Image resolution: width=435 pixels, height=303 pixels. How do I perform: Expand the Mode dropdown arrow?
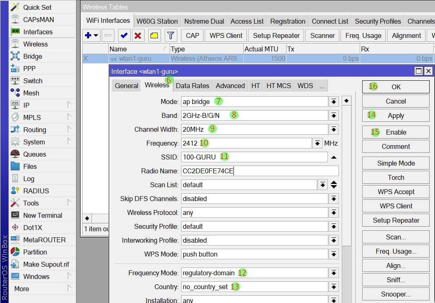tap(334, 102)
